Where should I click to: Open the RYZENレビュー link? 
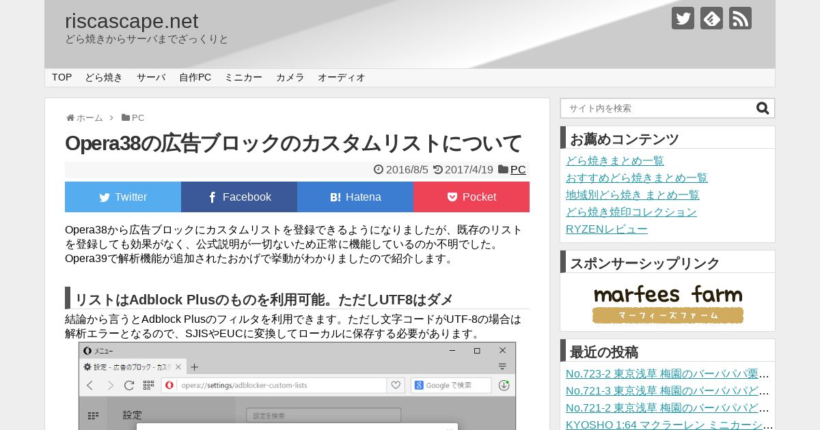coord(607,229)
